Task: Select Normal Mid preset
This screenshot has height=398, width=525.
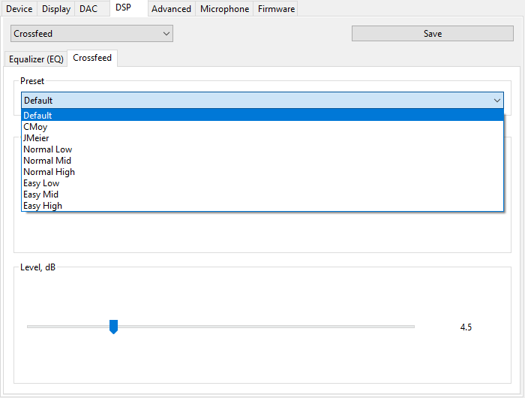Action: click(47, 161)
